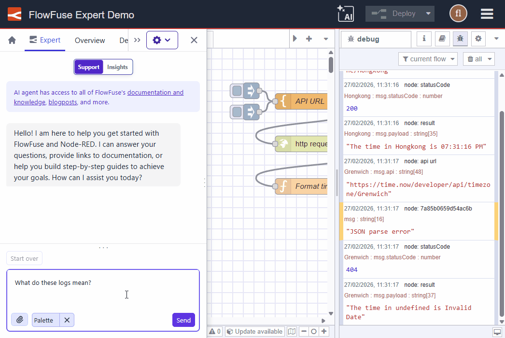
Task: Switch to the Overview tab
Action: (x=90, y=41)
